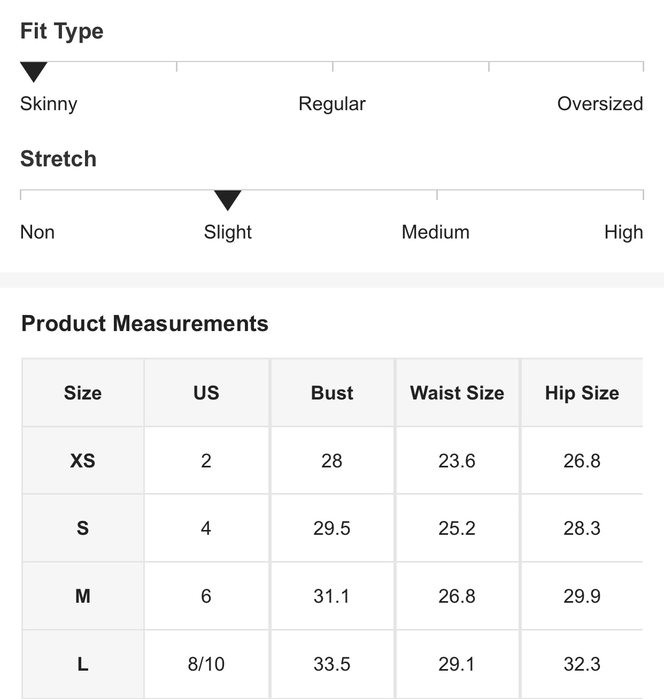Click the Waist Size column header
Image resolution: width=664 pixels, height=699 pixels.
point(457,393)
